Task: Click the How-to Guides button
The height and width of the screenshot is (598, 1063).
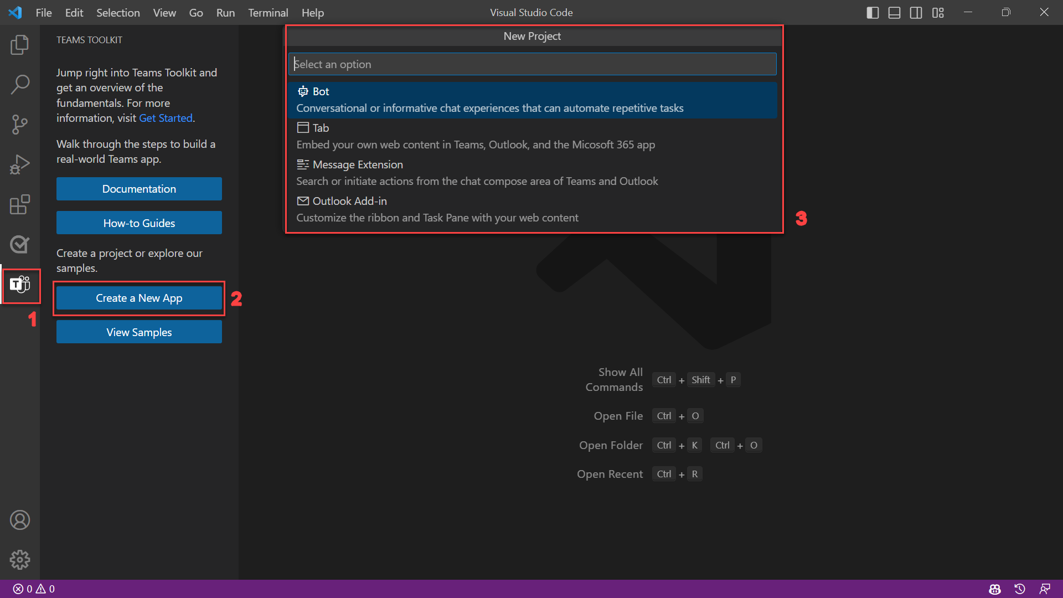Action: click(139, 223)
